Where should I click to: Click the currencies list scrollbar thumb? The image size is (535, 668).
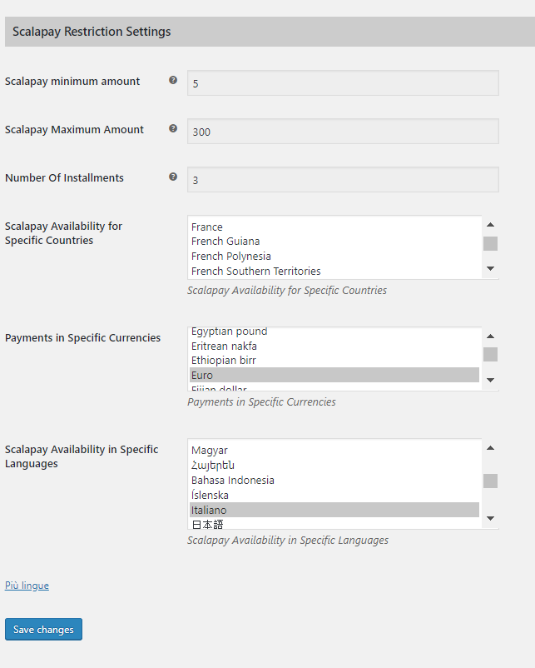[490, 355]
